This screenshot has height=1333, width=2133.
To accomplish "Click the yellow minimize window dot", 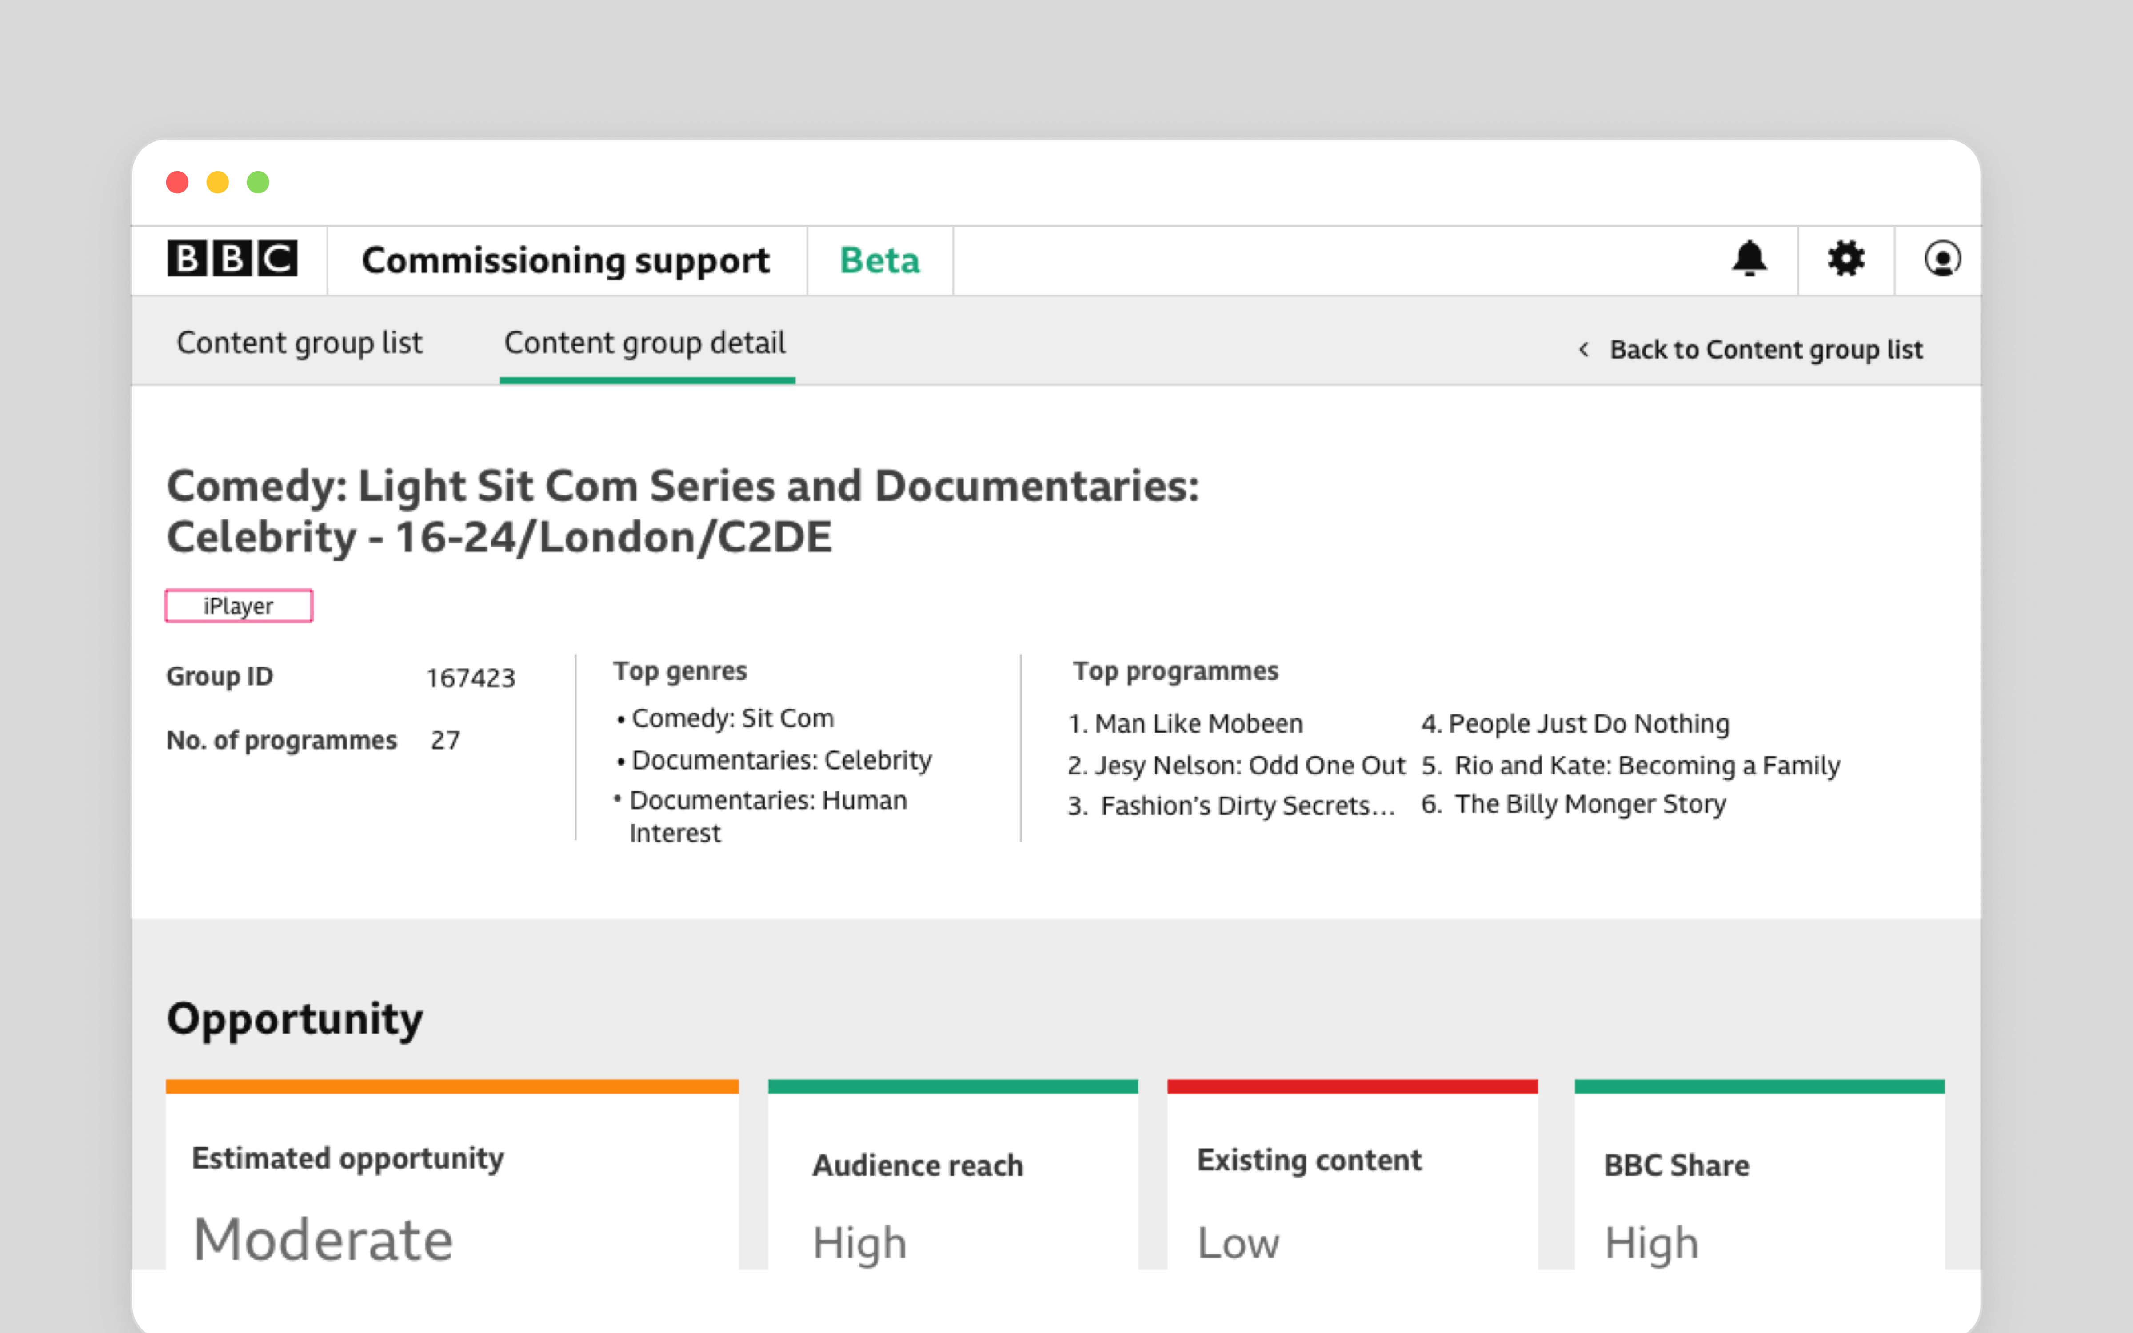I will pos(218,183).
